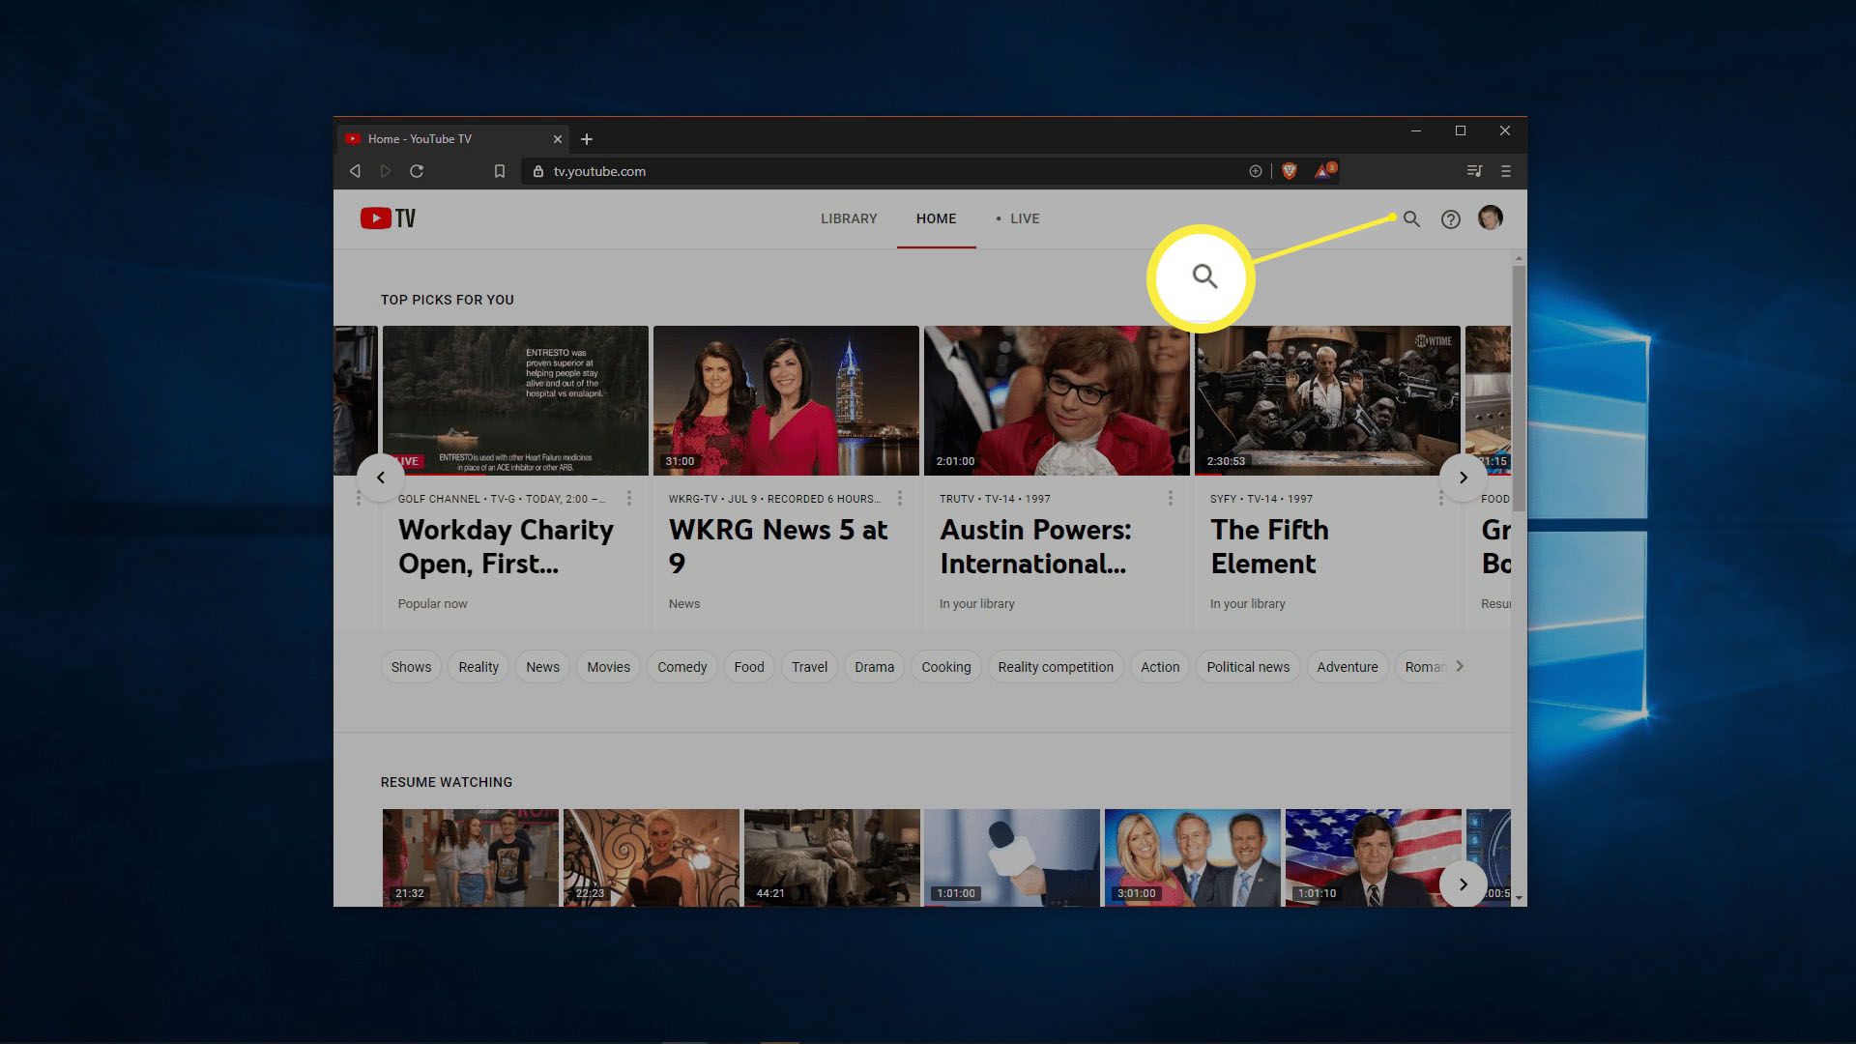Select the Home tab
Screen dimensions: 1856x1044
pos(936,218)
